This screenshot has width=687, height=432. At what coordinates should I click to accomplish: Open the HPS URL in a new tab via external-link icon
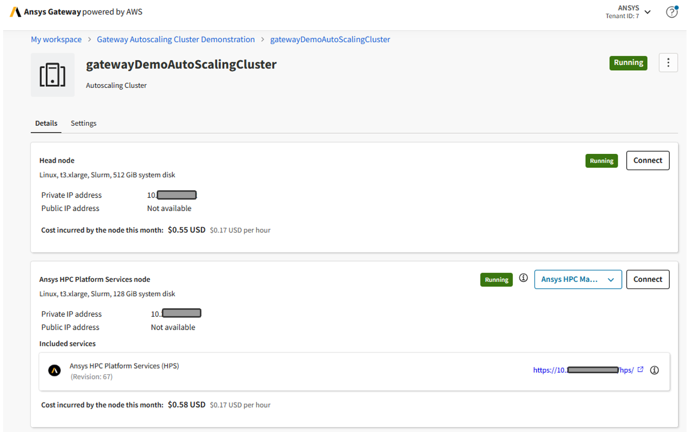click(641, 369)
